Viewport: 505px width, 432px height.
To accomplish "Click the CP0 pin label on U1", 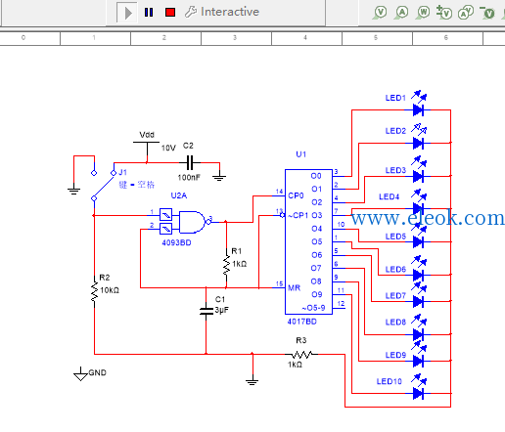I will tap(296, 195).
